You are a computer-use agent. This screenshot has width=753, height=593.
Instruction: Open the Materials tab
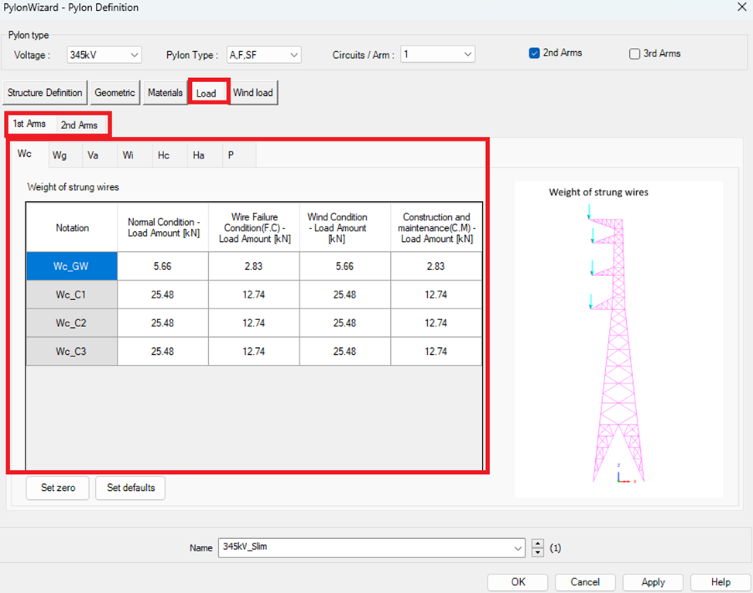point(165,92)
